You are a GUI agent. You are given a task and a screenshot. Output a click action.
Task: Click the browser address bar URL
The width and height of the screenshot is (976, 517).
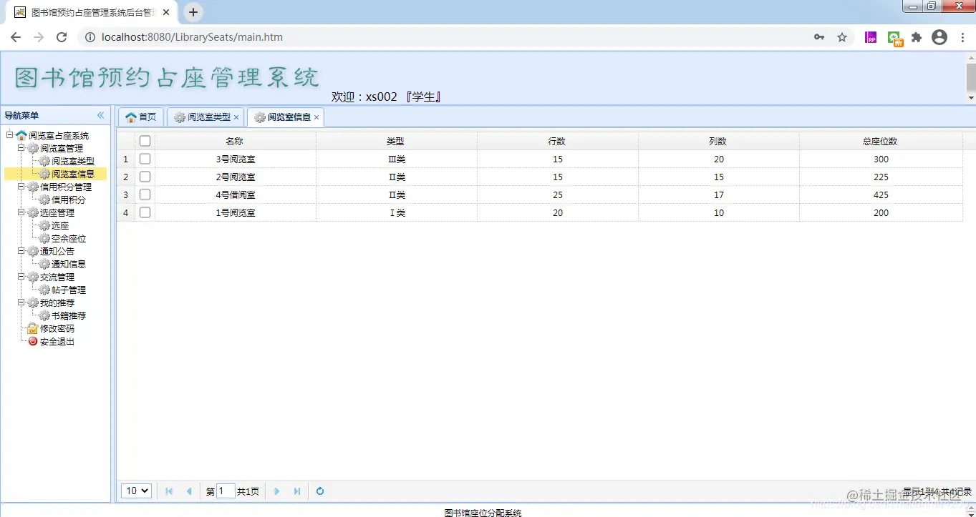[192, 37]
